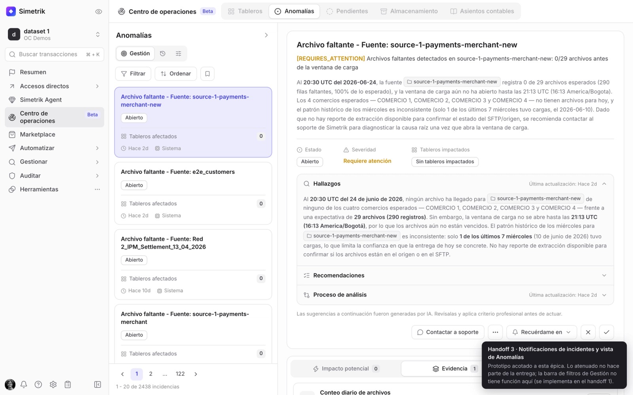Open the Recuérdame en dropdown
This screenshot has height=395, width=633.
coord(542,332)
